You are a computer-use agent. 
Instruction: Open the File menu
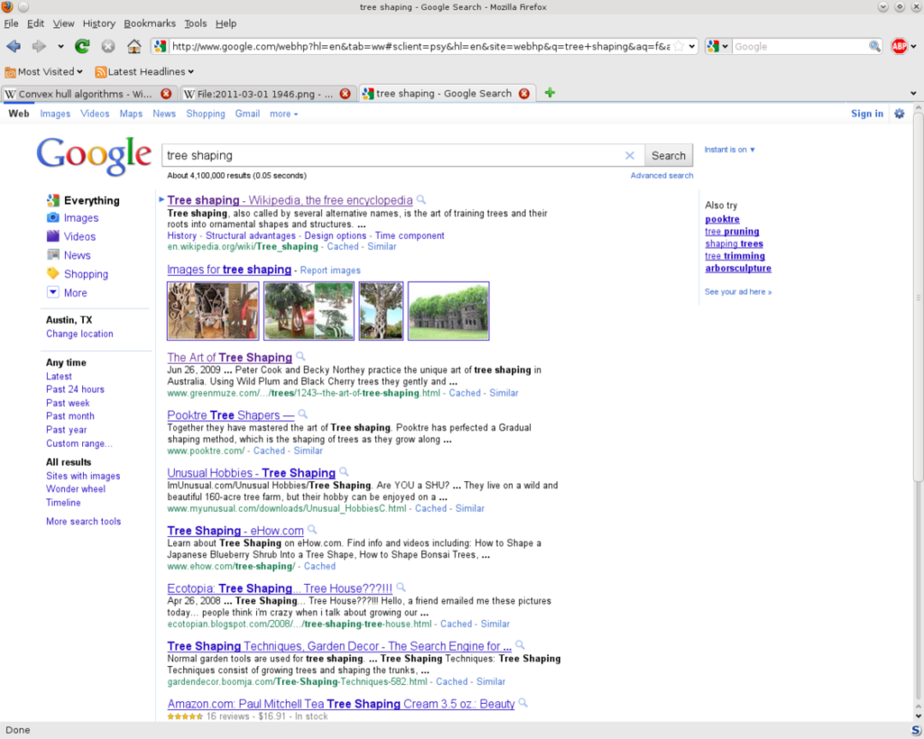(x=11, y=23)
